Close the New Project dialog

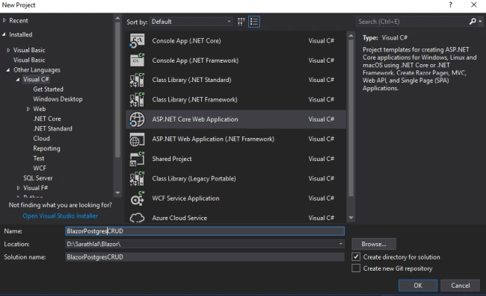click(x=474, y=4)
